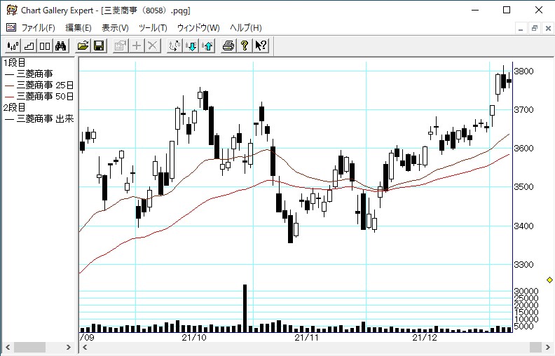Click the candlestick chart toolbar icon
Screen dimensions: 555x356
[12, 46]
